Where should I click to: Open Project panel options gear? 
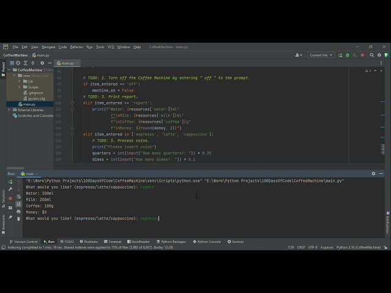click(x=42, y=63)
